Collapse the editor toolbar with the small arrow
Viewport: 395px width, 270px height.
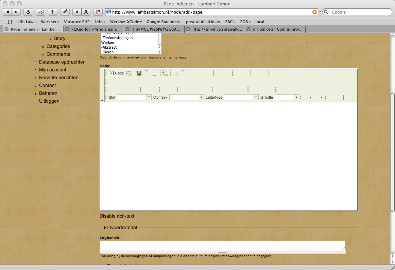point(103,100)
